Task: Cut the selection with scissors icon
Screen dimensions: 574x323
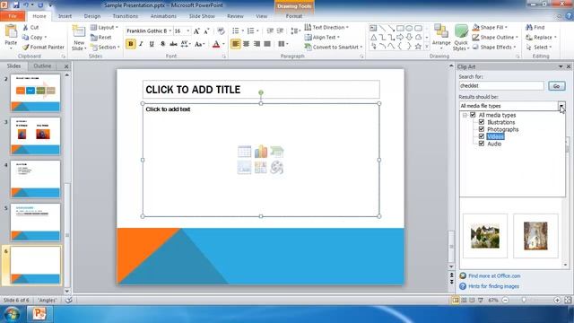Action: pyautogui.click(x=30, y=28)
